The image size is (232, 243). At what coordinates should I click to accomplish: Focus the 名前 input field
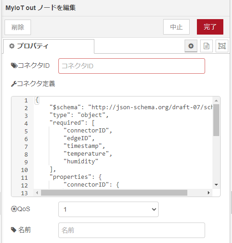pyautogui.click(x=132, y=230)
